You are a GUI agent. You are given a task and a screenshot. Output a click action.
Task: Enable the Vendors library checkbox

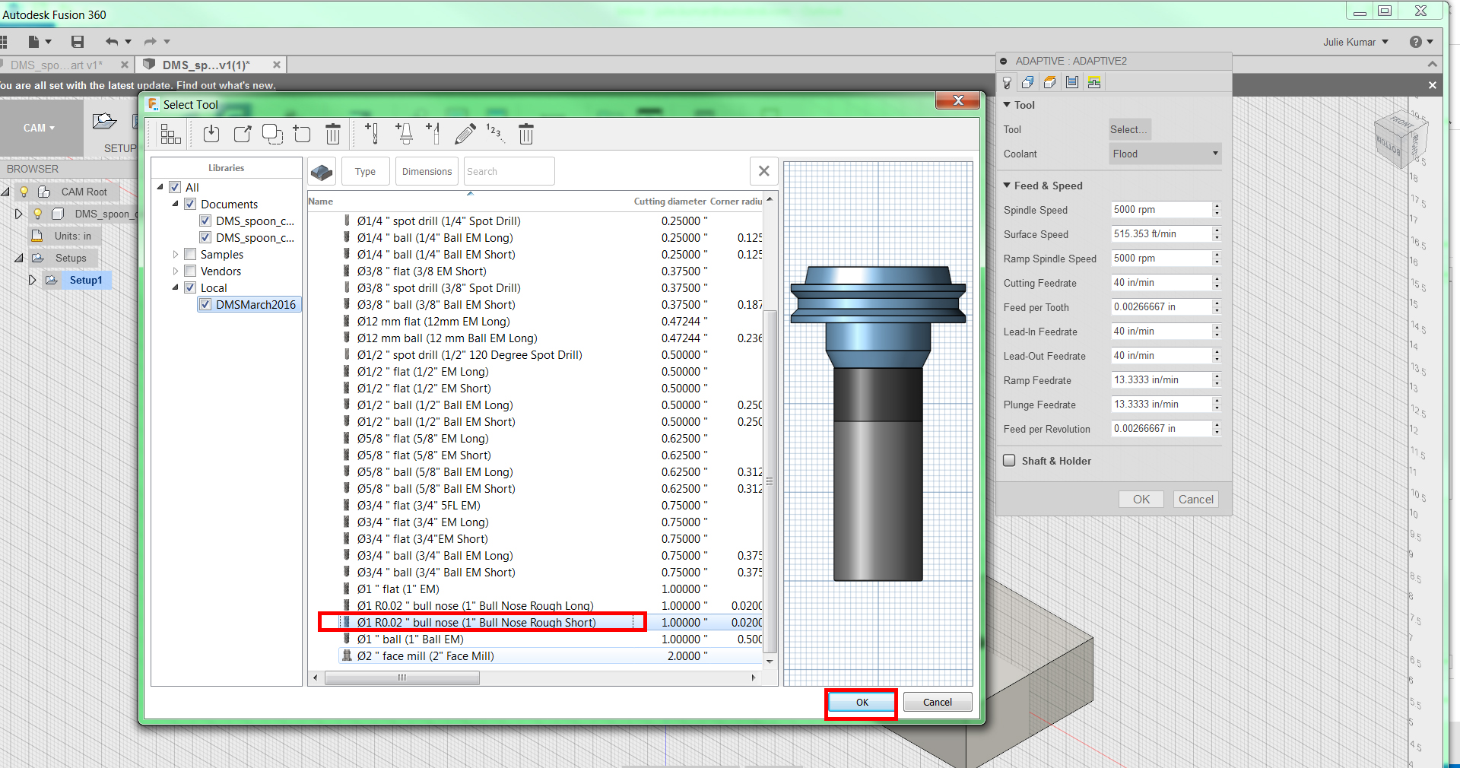click(190, 271)
